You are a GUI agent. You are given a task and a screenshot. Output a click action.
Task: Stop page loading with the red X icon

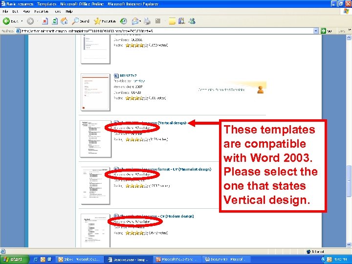click(45, 21)
